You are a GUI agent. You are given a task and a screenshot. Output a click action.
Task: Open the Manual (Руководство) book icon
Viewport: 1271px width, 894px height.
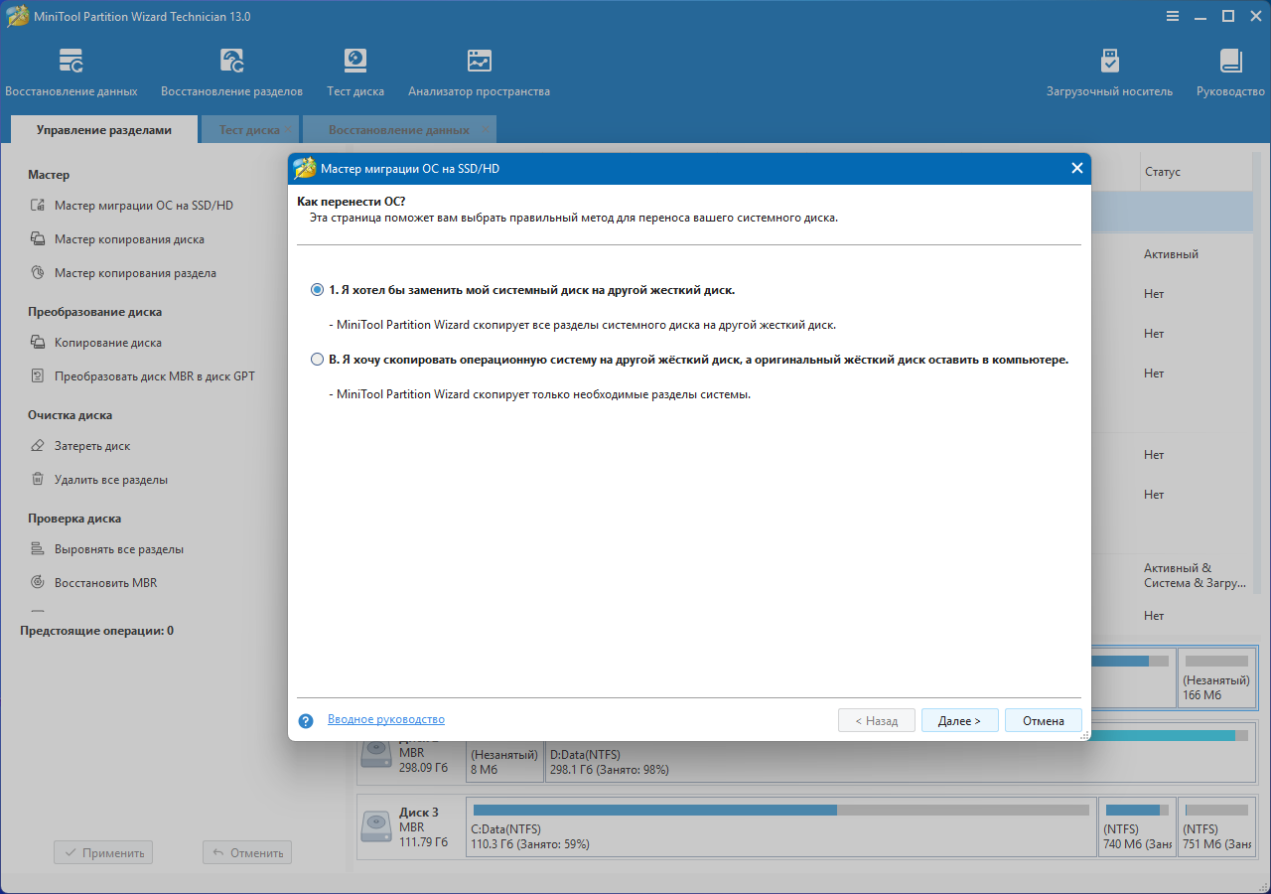pos(1230,61)
